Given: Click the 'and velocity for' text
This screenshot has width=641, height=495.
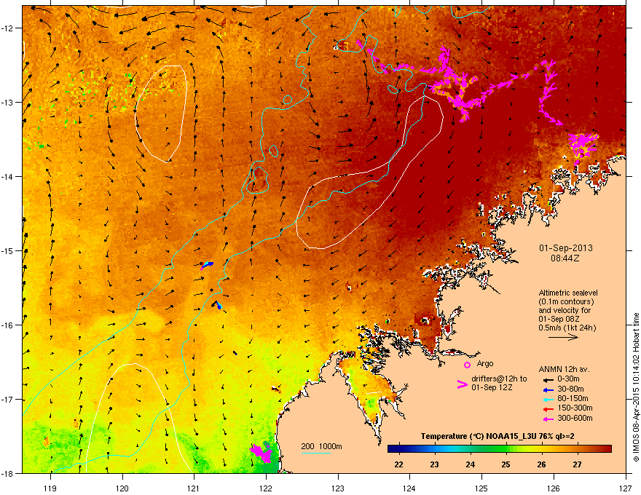Looking at the screenshot, I should point(564,310).
